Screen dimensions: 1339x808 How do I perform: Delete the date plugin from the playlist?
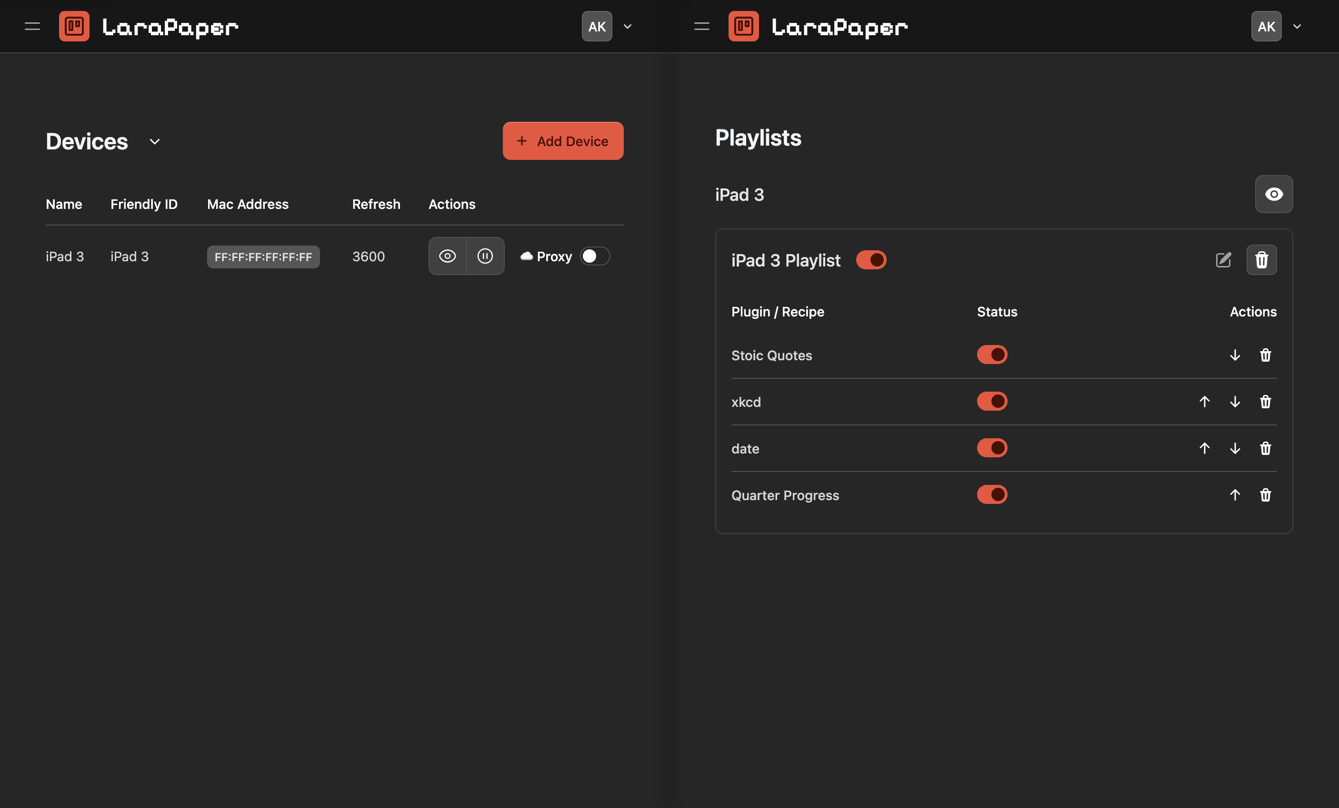coord(1266,449)
